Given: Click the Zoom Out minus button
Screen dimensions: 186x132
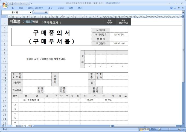Looking at the screenshot, I should click(x=159, y=129).
